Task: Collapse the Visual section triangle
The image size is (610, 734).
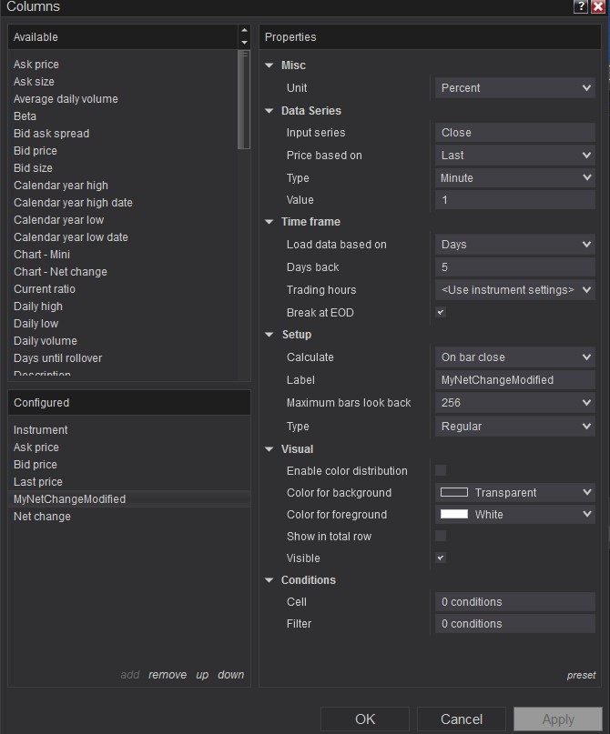Action: 269,449
